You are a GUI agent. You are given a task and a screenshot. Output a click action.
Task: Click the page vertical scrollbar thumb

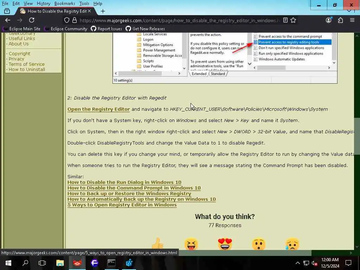[357, 136]
